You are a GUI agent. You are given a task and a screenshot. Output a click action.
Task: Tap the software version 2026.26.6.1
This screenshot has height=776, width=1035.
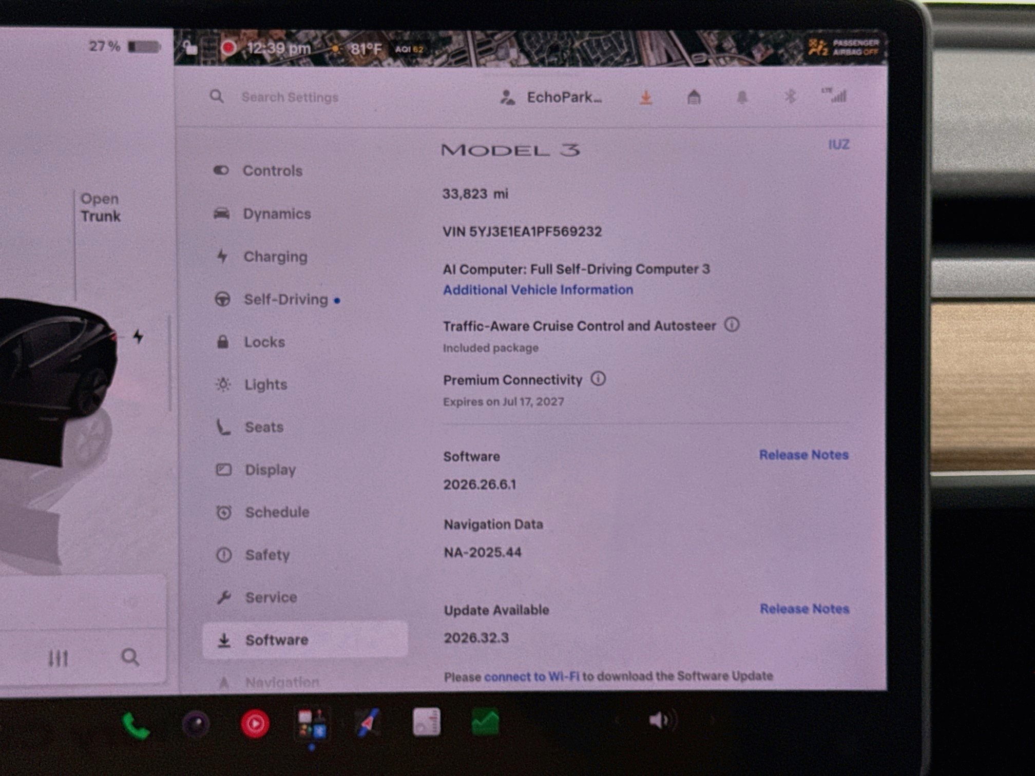480,484
